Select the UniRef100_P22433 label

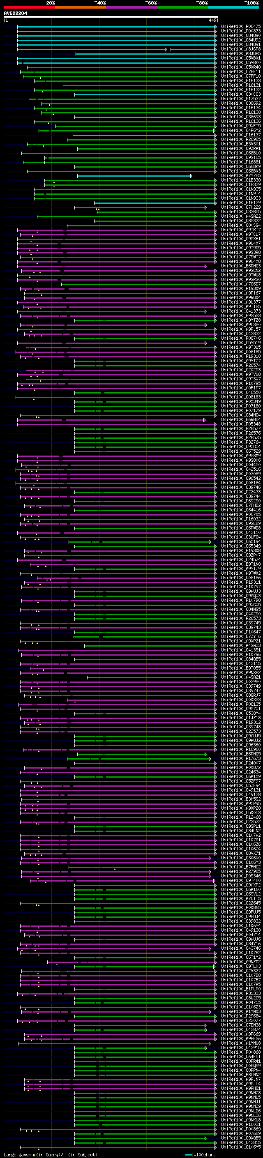click(240, 492)
